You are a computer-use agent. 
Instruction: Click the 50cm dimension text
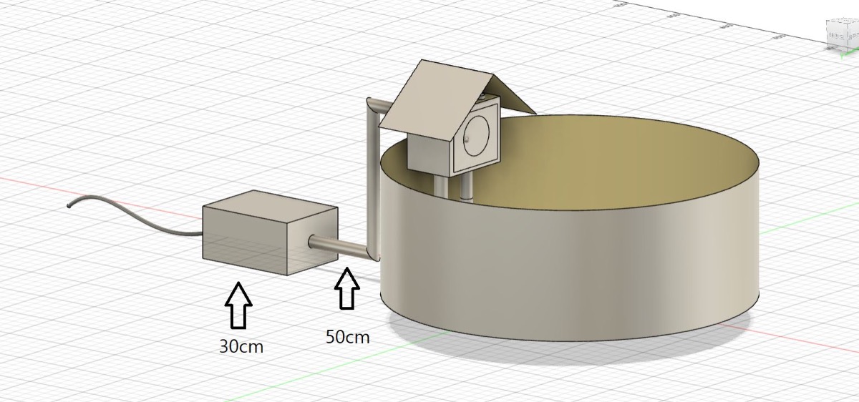[348, 337]
